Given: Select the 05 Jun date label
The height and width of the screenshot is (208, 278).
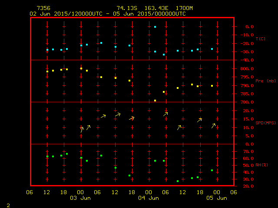Looking at the screenshot, I should pyautogui.click(x=216, y=198).
